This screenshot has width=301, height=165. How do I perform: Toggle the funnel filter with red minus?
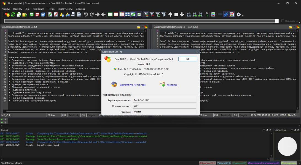pos(152,15)
